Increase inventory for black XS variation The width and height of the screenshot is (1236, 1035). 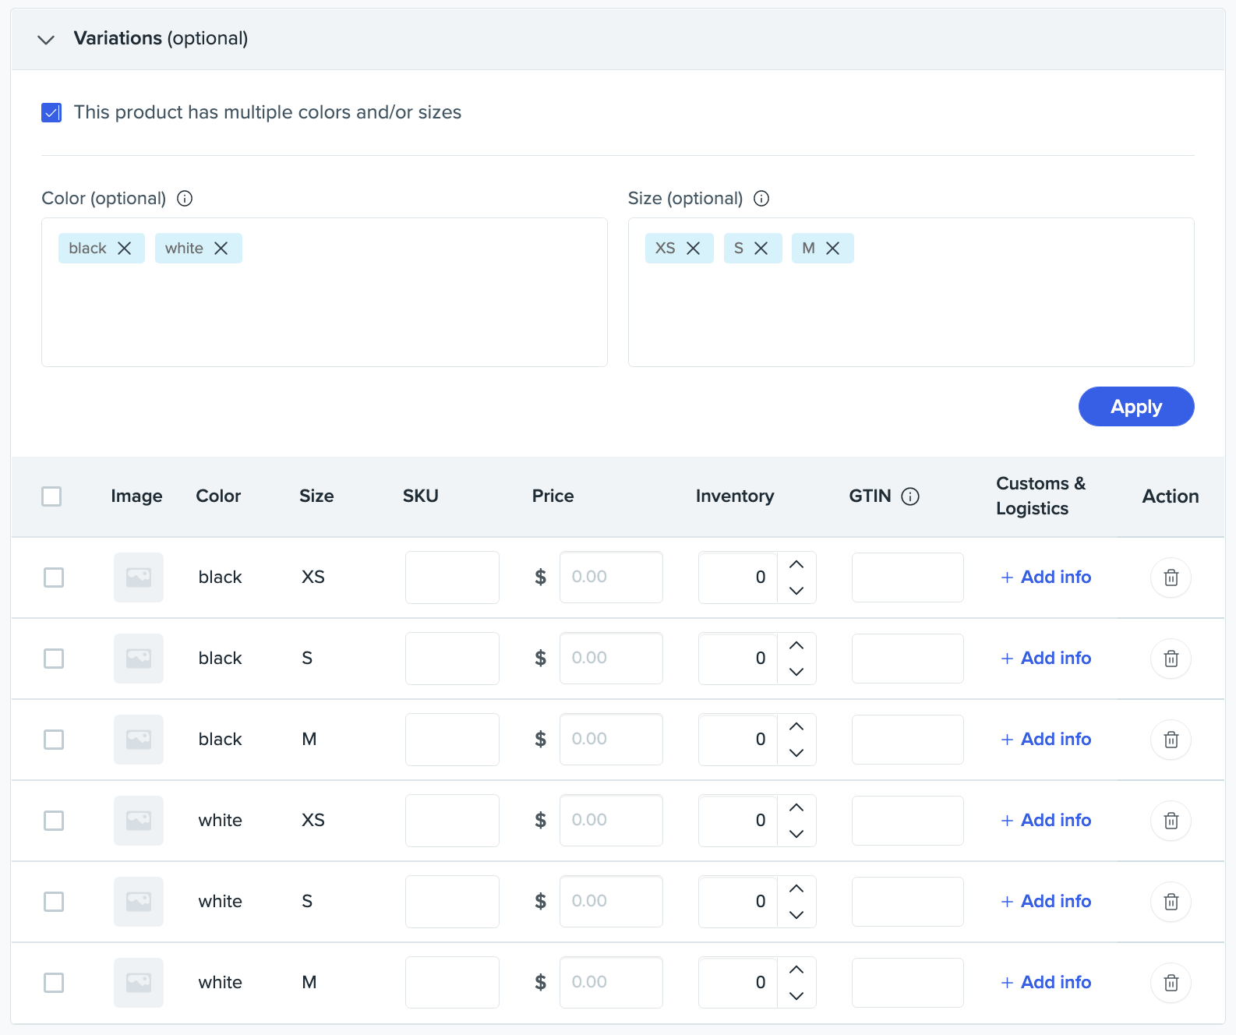tap(796, 565)
